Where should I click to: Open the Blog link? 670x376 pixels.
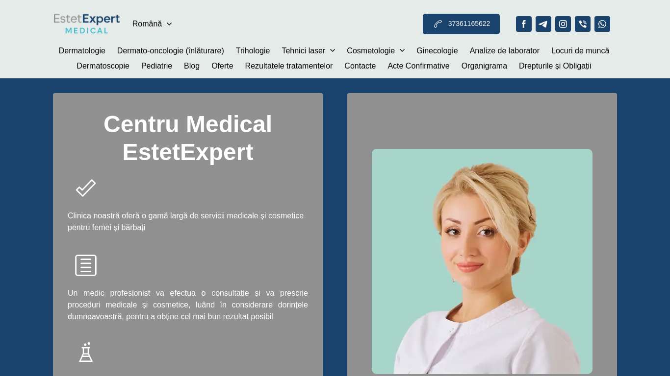click(192, 66)
